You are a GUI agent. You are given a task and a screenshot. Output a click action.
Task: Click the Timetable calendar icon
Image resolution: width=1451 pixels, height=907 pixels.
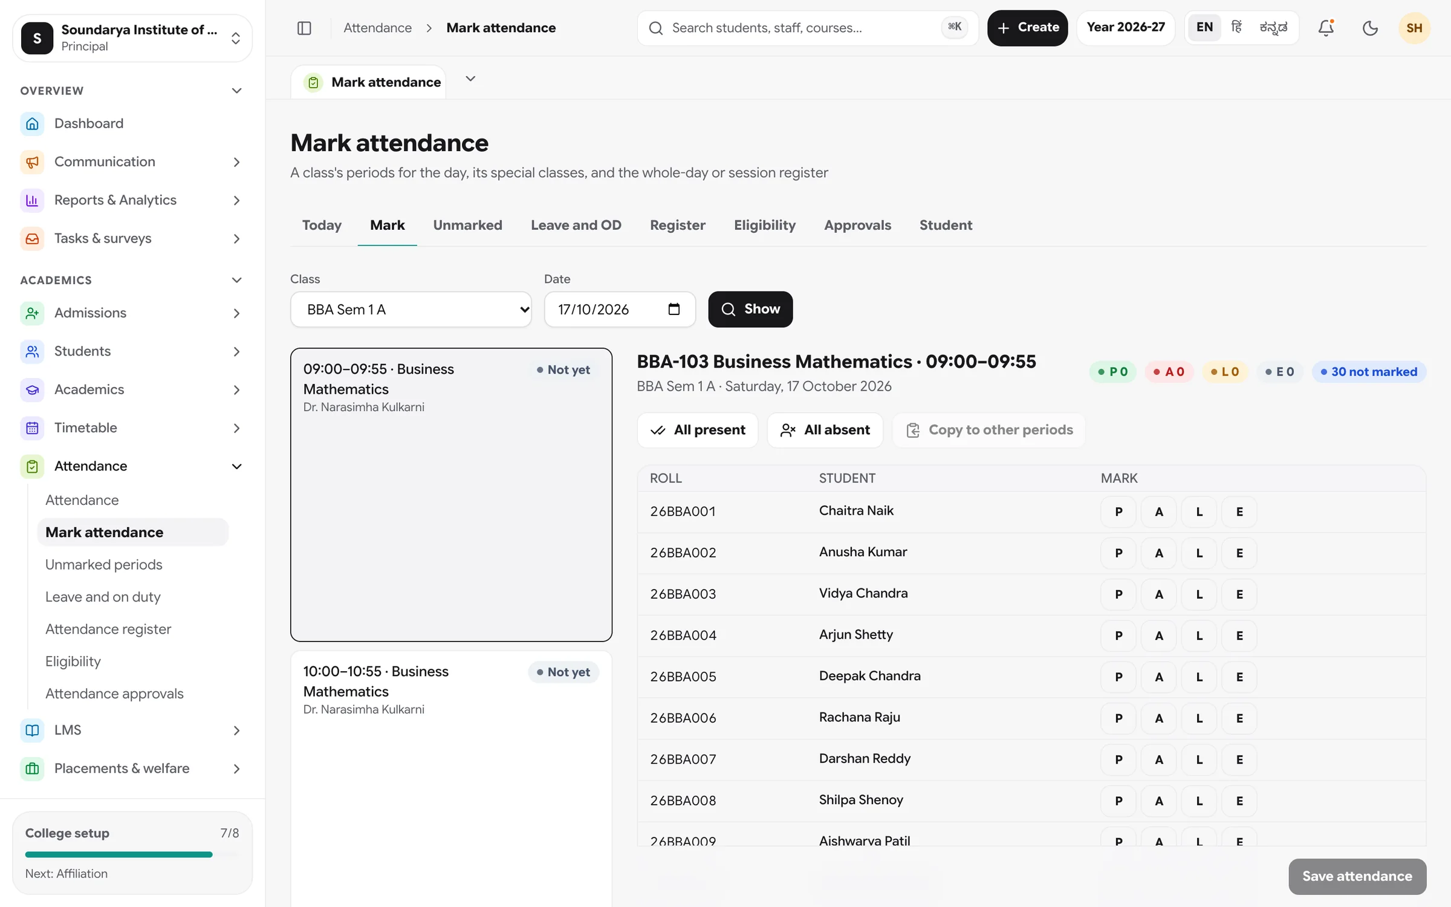(x=32, y=428)
